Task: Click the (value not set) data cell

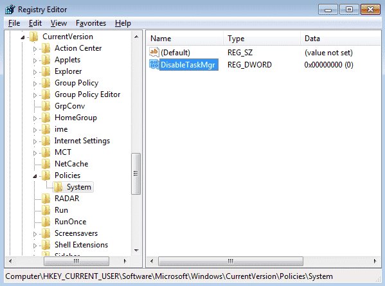Action: (x=328, y=53)
